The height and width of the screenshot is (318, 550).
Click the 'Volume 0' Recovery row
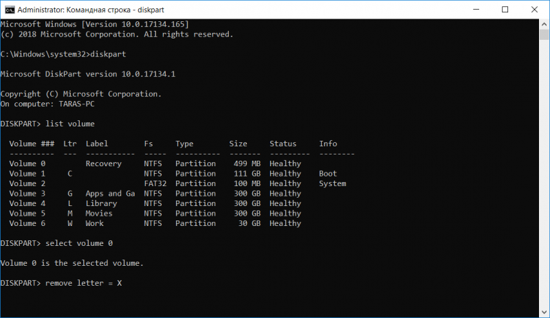155,163
